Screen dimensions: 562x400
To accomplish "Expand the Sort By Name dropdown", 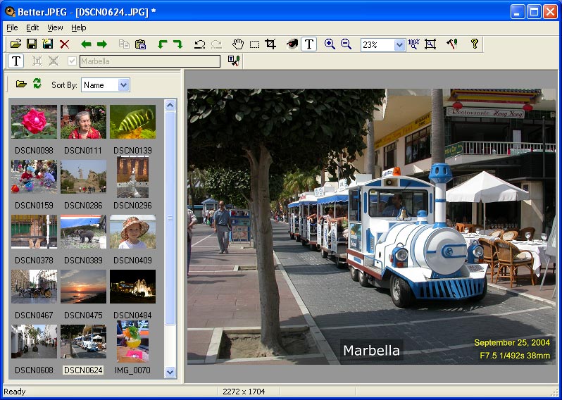I will pos(124,85).
